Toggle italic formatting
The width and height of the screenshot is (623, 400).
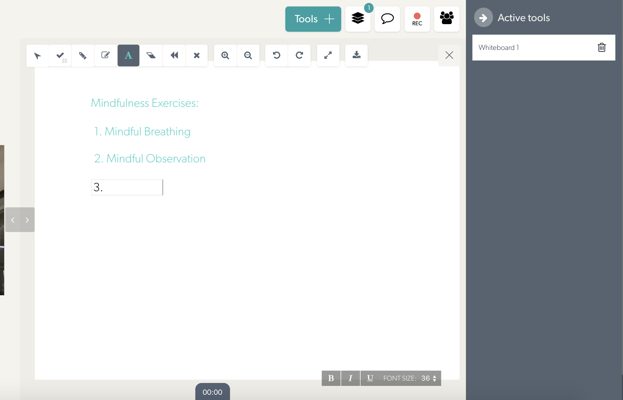(350, 378)
